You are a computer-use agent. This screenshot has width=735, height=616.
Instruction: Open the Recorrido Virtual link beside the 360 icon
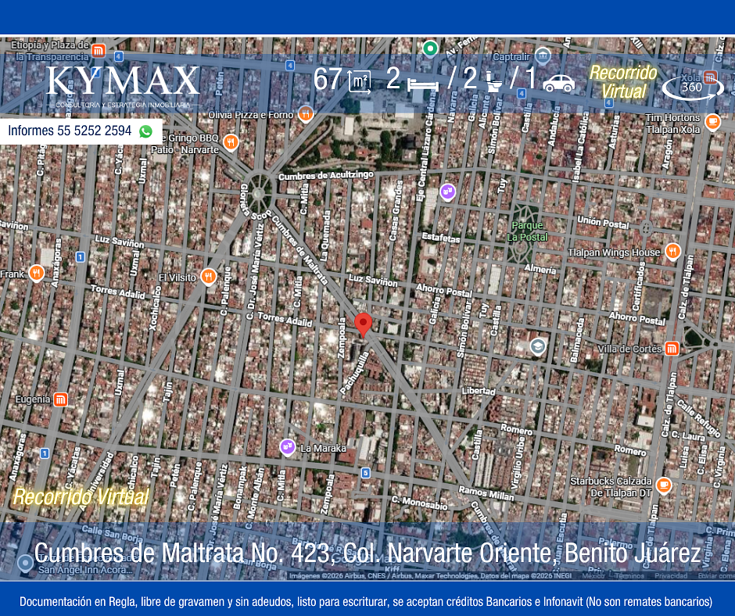623,82
